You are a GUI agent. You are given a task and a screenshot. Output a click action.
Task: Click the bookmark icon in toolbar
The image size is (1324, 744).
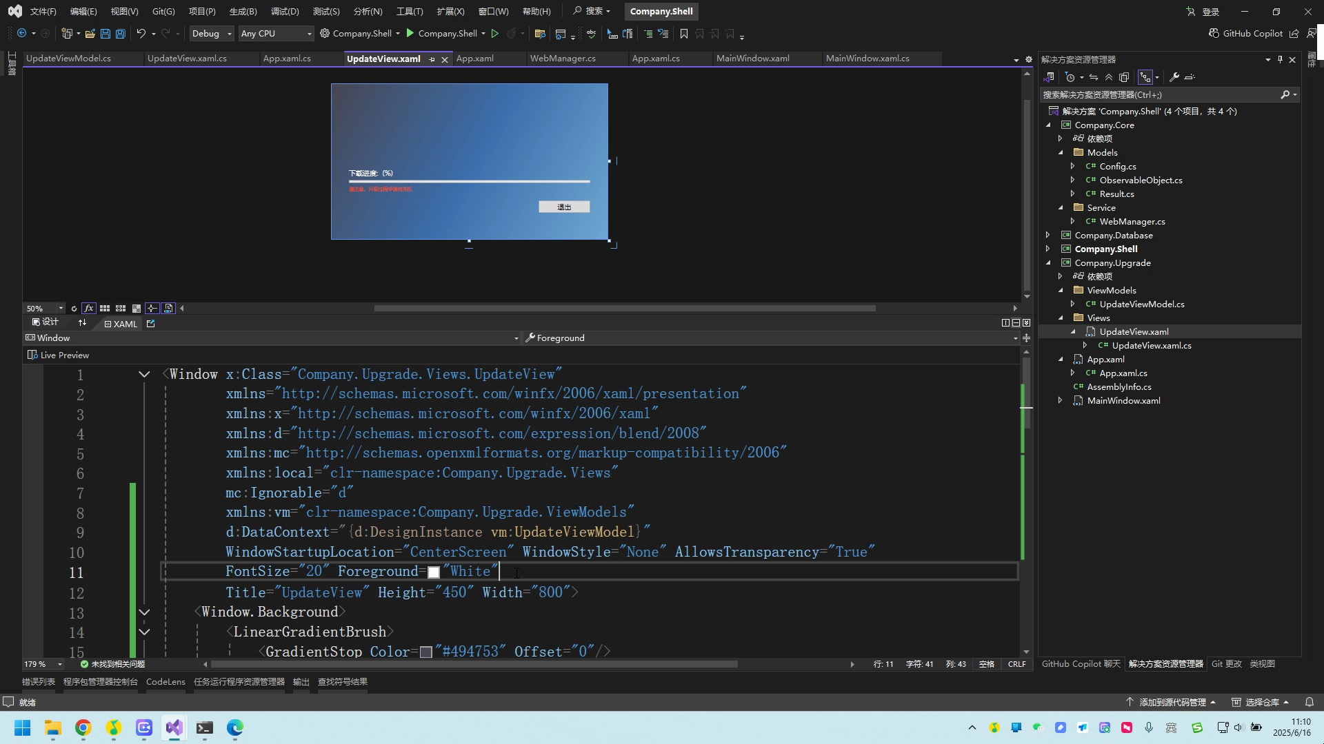tap(684, 33)
